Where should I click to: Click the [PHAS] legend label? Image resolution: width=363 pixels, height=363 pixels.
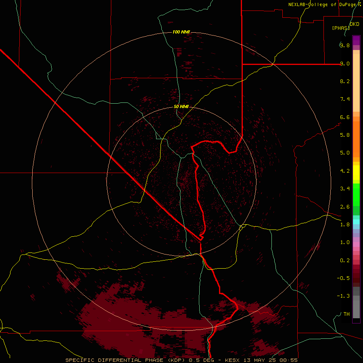[x=341, y=28]
